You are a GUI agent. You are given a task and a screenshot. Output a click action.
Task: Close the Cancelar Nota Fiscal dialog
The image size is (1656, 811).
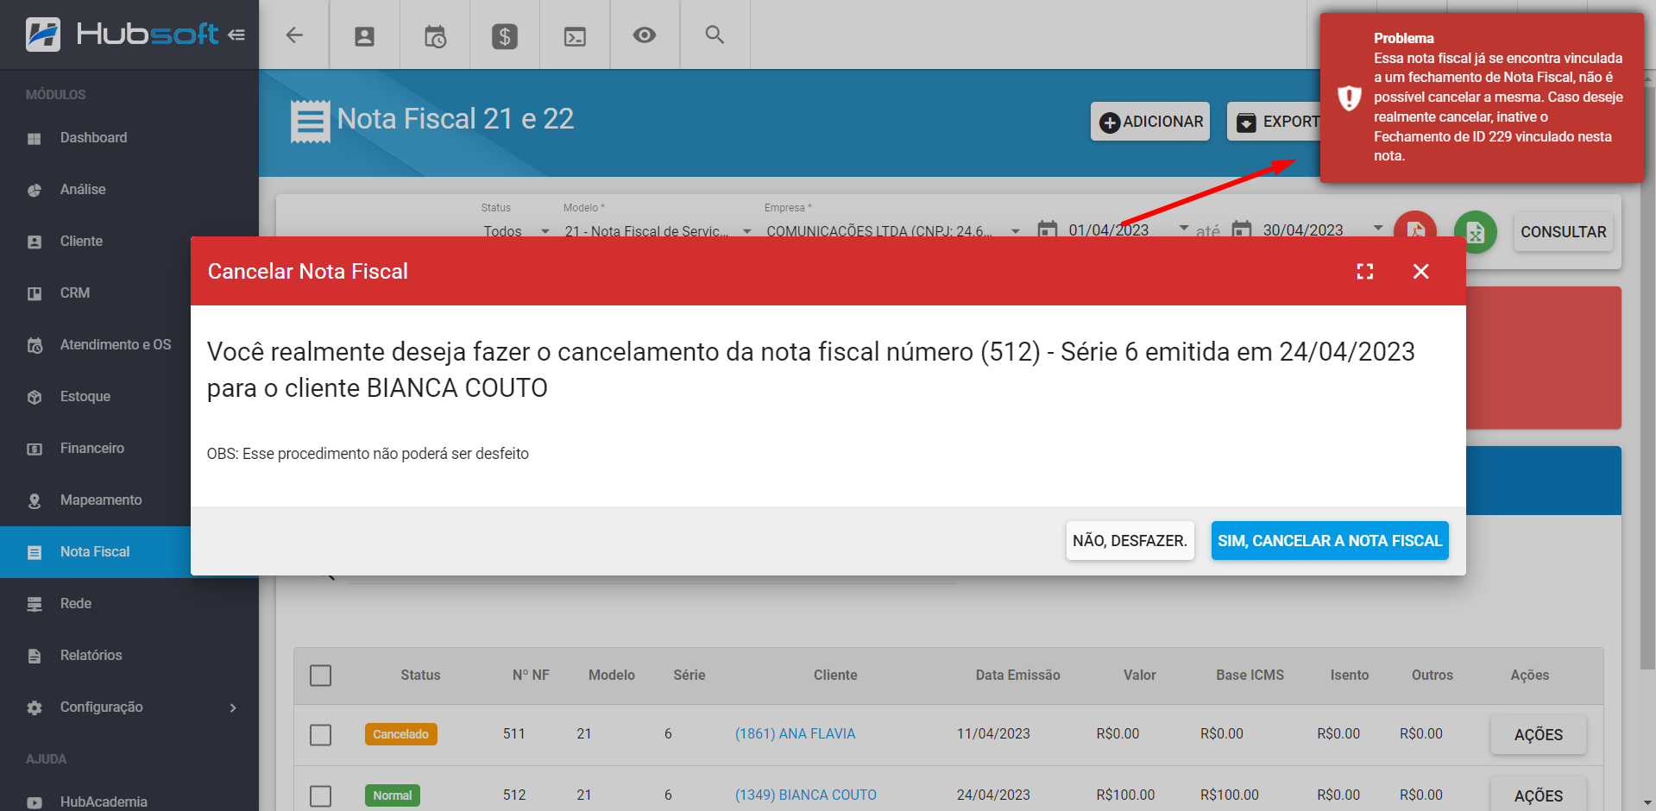(1421, 272)
